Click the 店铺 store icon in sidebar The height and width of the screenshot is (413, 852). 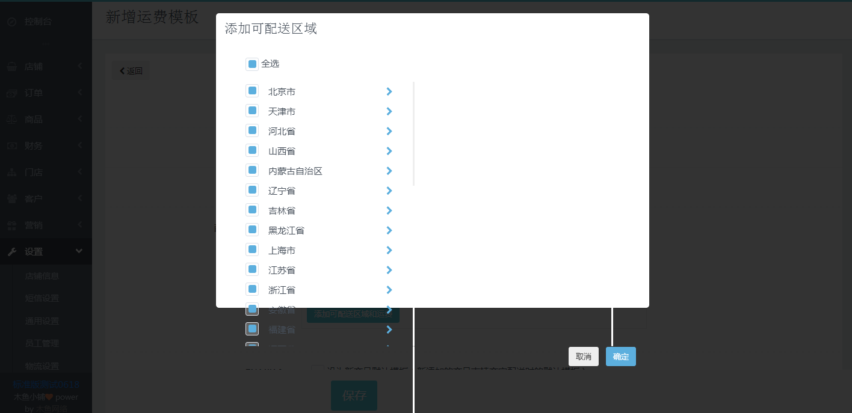12,67
